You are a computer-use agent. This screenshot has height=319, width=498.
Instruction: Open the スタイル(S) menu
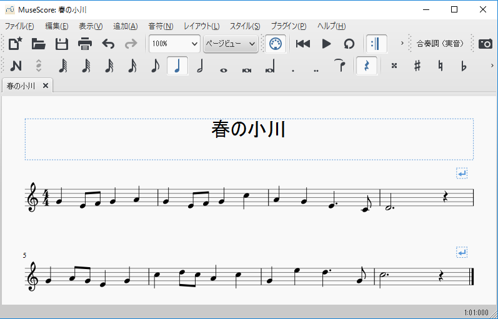(x=244, y=26)
